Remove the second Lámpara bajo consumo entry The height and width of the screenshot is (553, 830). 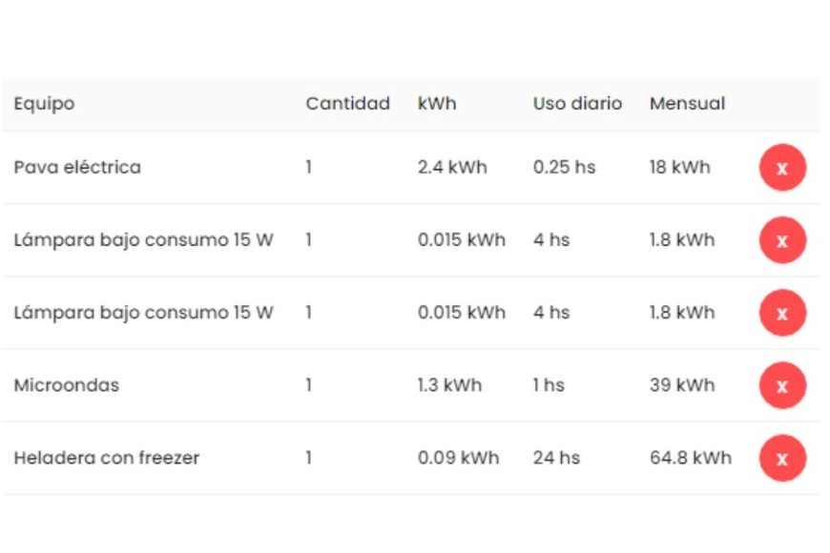782,313
